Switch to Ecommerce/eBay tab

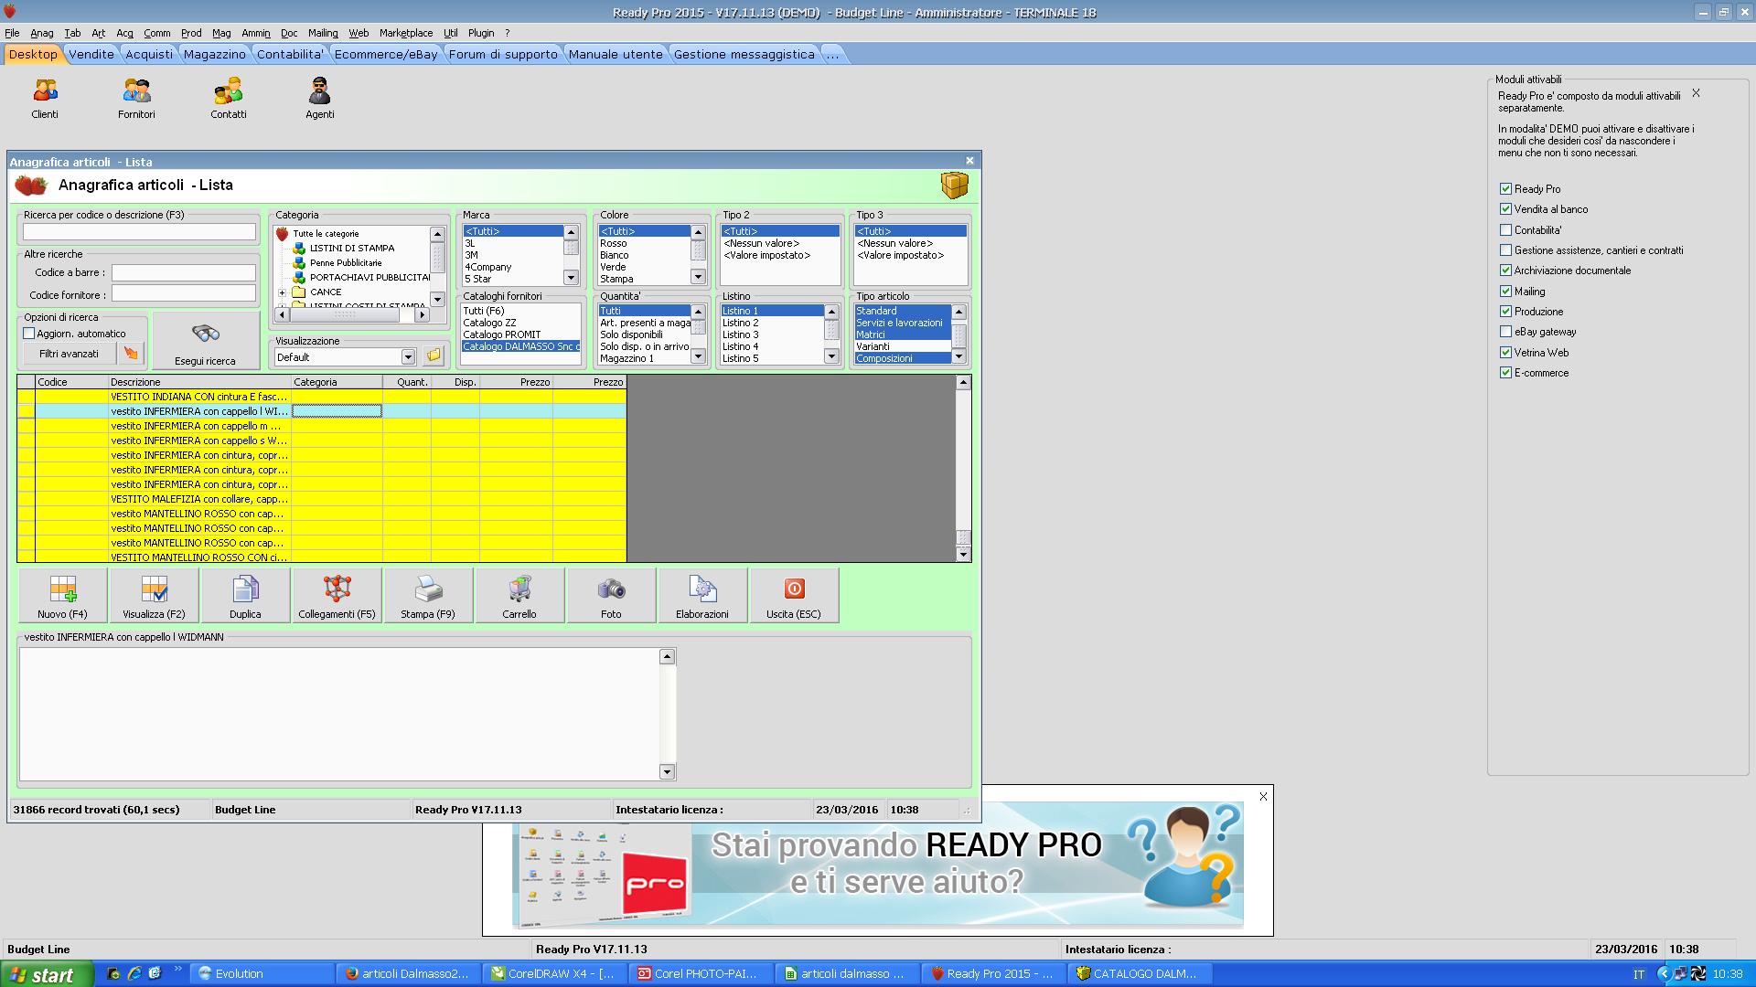[386, 55]
